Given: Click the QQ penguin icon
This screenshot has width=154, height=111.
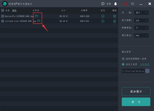Looking at the screenshot, I should click(x=115, y=4).
